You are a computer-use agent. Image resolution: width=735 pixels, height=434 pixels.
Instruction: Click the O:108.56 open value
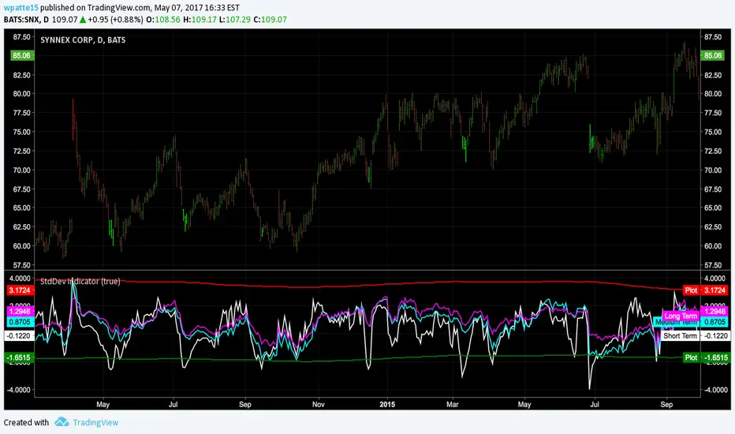[163, 19]
